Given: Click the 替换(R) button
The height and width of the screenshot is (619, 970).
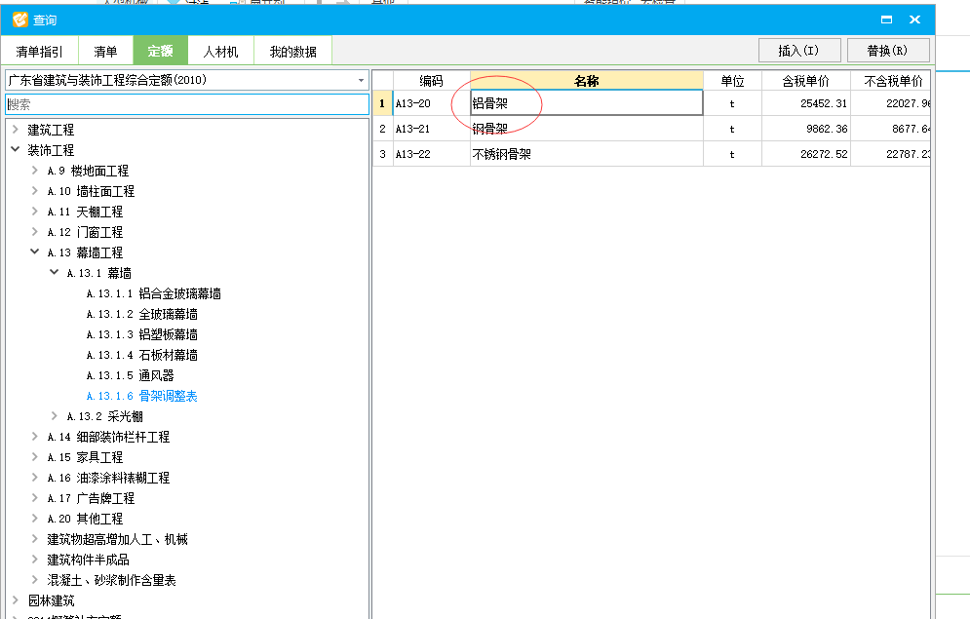Looking at the screenshot, I should click(x=888, y=51).
